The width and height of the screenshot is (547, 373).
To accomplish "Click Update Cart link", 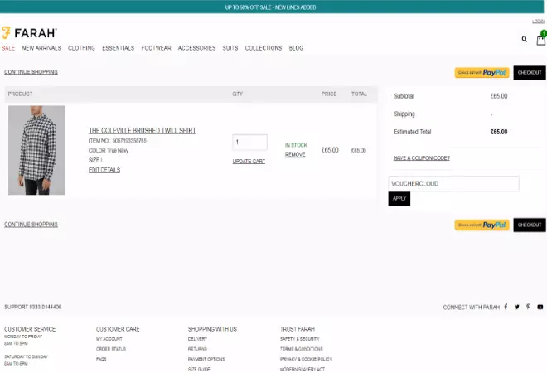I will [249, 161].
